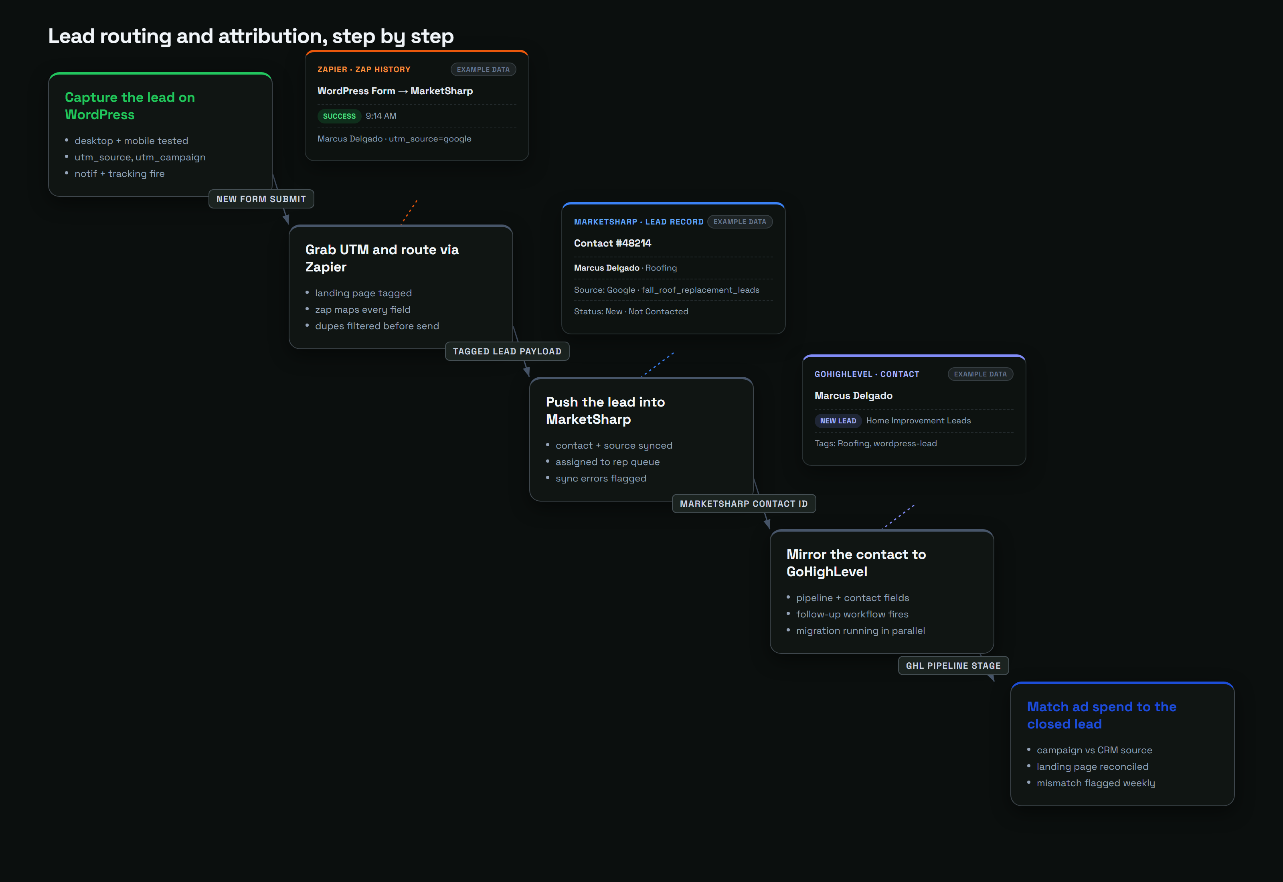Select 'Match ad spend to the closed lead' title
This screenshot has height=882, width=1283.
point(1101,716)
